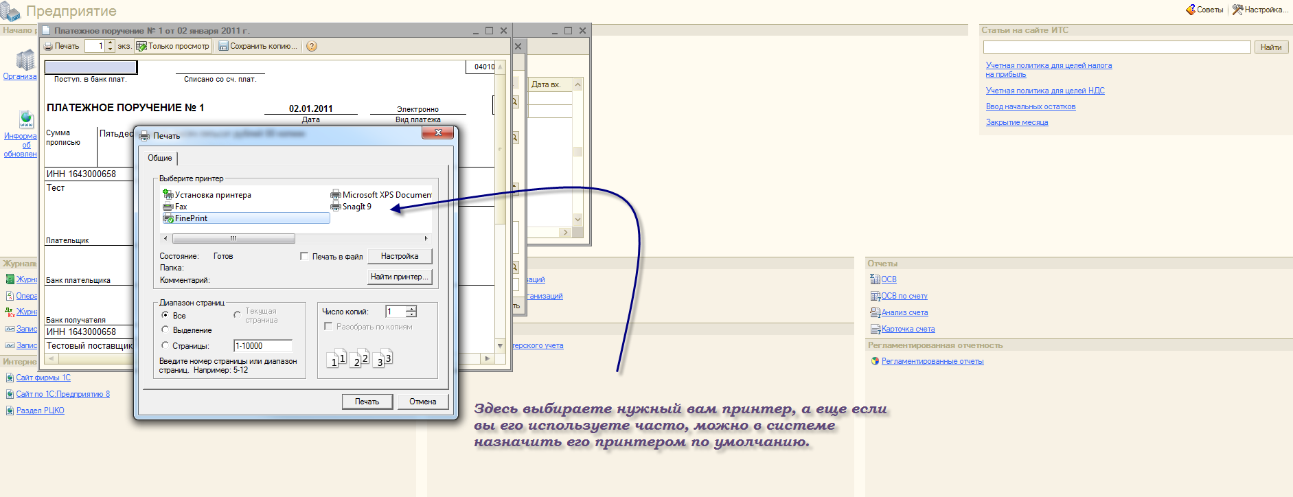
Task: Click Установка принтера add printer icon
Action: coord(168,195)
